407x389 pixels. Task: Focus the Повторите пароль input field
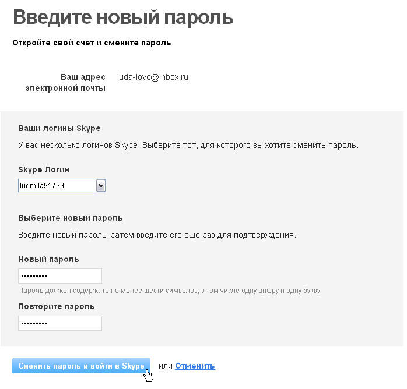click(60, 323)
